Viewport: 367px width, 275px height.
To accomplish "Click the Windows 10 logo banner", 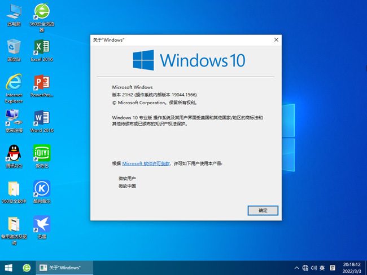I will click(189, 60).
